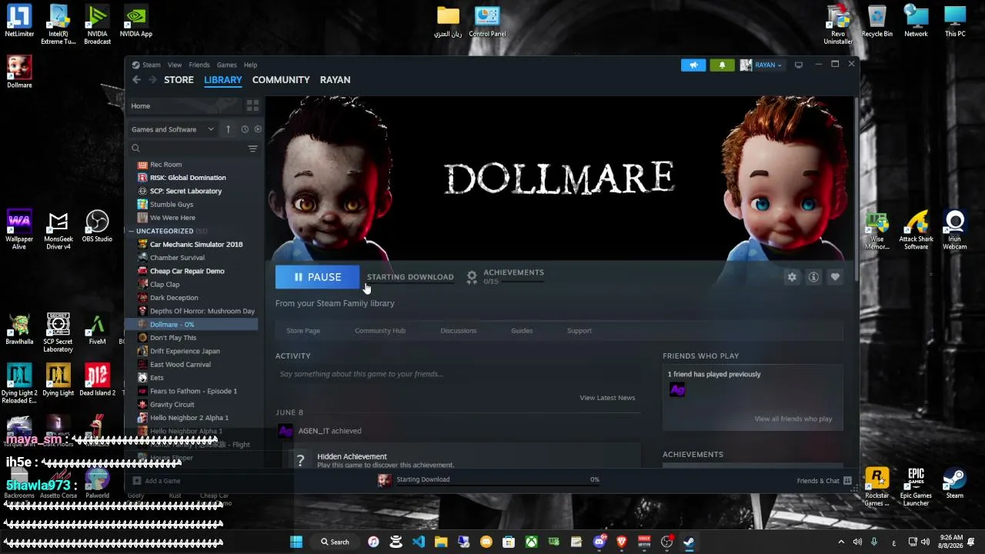This screenshot has height=554, width=985.
Task: Add Dollmare to favorites with the heart
Action: [835, 277]
